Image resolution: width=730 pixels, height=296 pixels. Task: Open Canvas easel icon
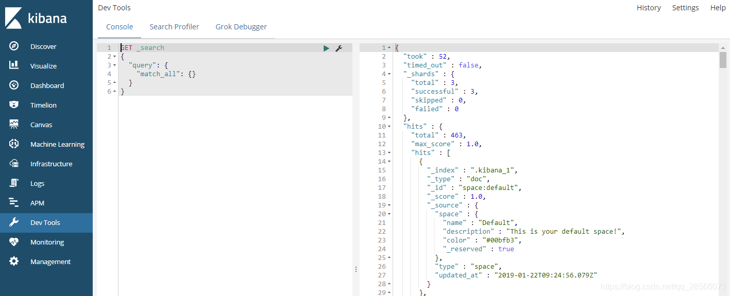[14, 125]
